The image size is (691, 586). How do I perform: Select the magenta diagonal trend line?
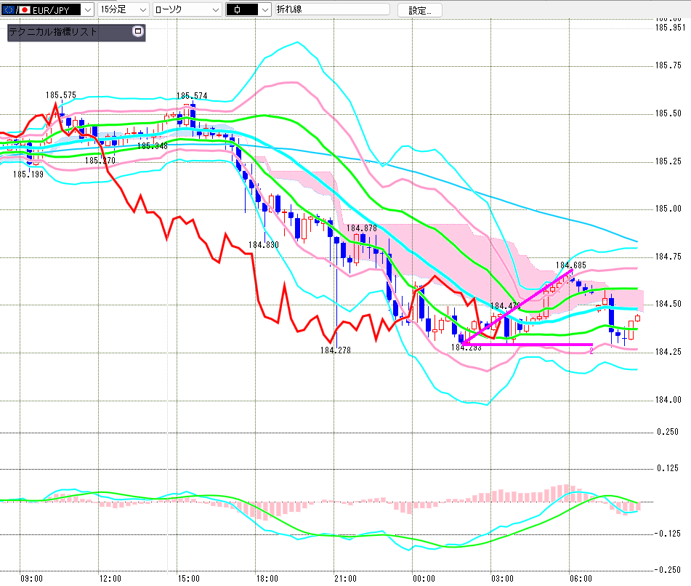click(x=517, y=307)
